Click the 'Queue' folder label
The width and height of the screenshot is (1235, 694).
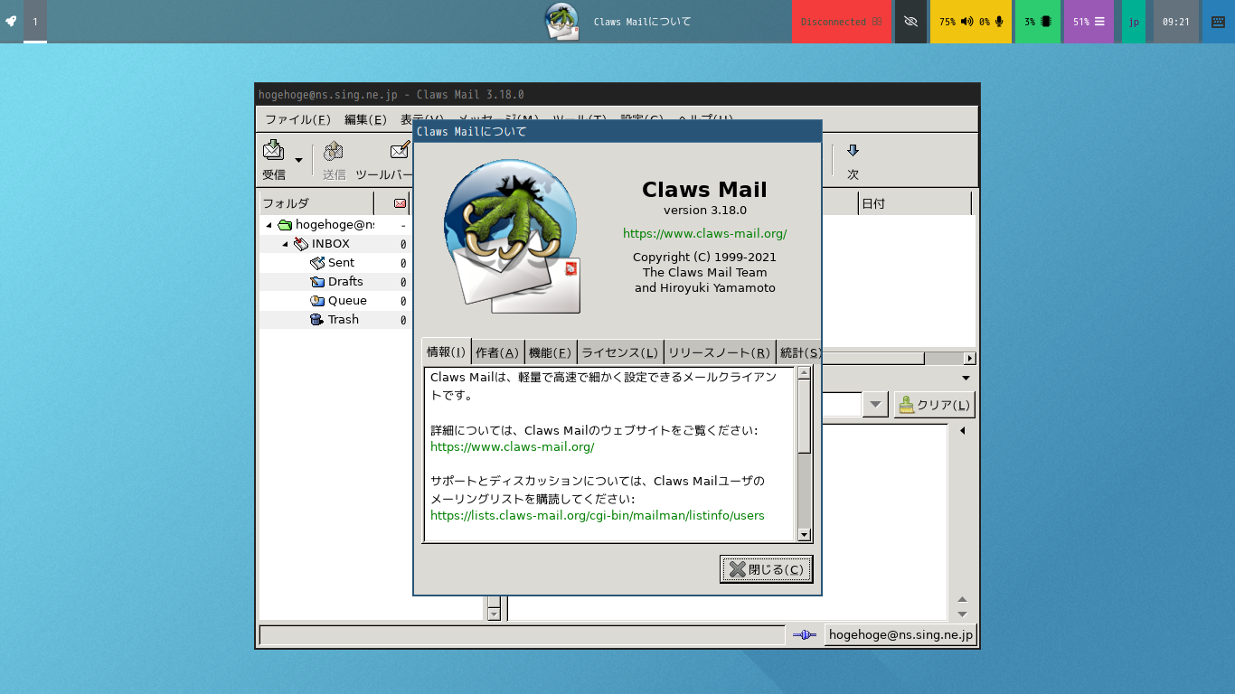coord(347,301)
